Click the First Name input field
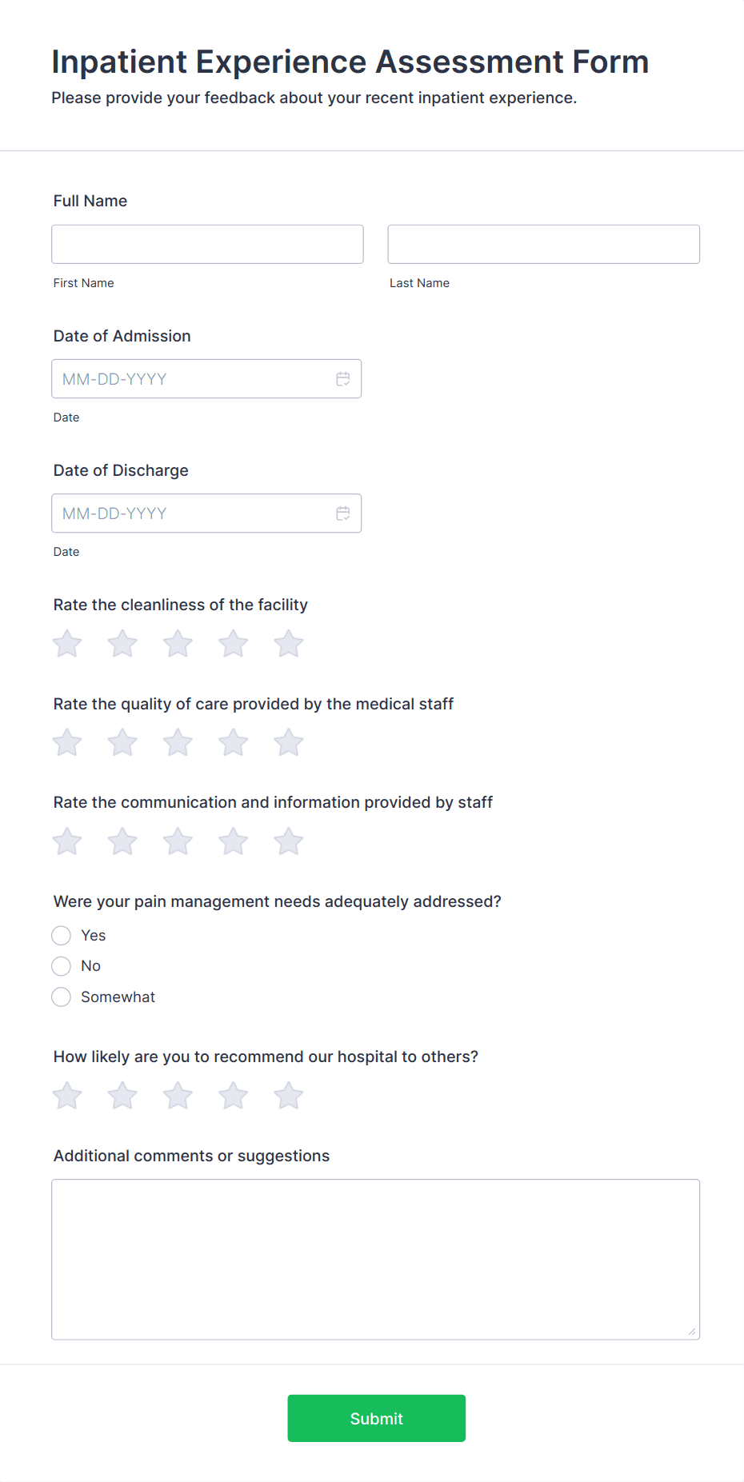This screenshot has width=744, height=1482. tap(207, 244)
